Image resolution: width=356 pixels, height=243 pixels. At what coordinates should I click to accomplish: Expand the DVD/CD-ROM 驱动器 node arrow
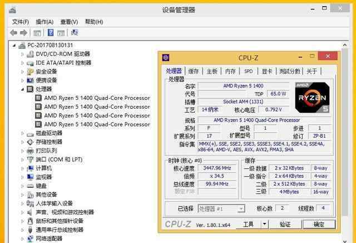22,54
